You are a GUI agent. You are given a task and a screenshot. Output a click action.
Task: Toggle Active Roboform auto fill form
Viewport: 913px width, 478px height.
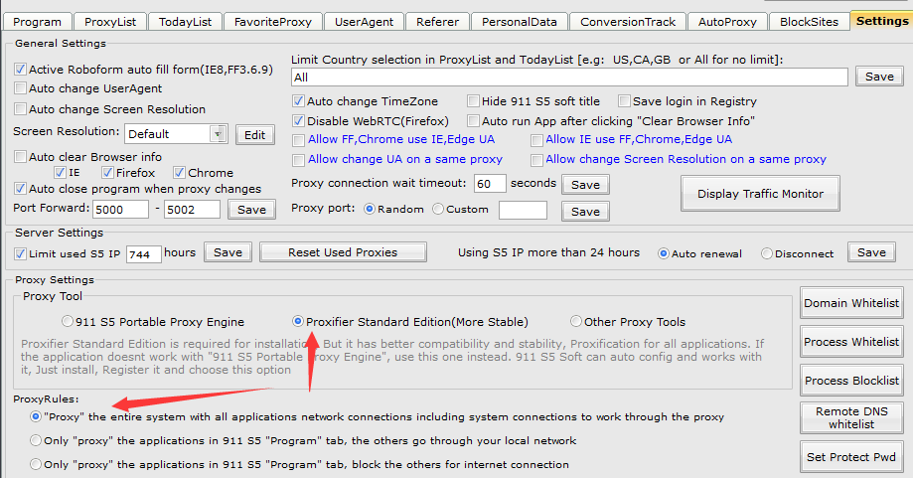coord(21,70)
